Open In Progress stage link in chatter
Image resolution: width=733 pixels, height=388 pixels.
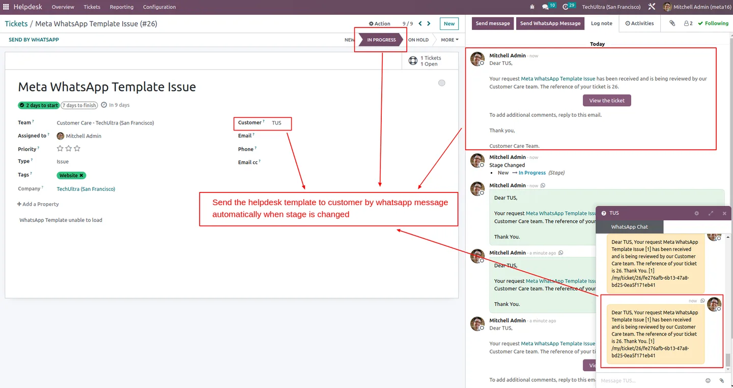[532, 173]
